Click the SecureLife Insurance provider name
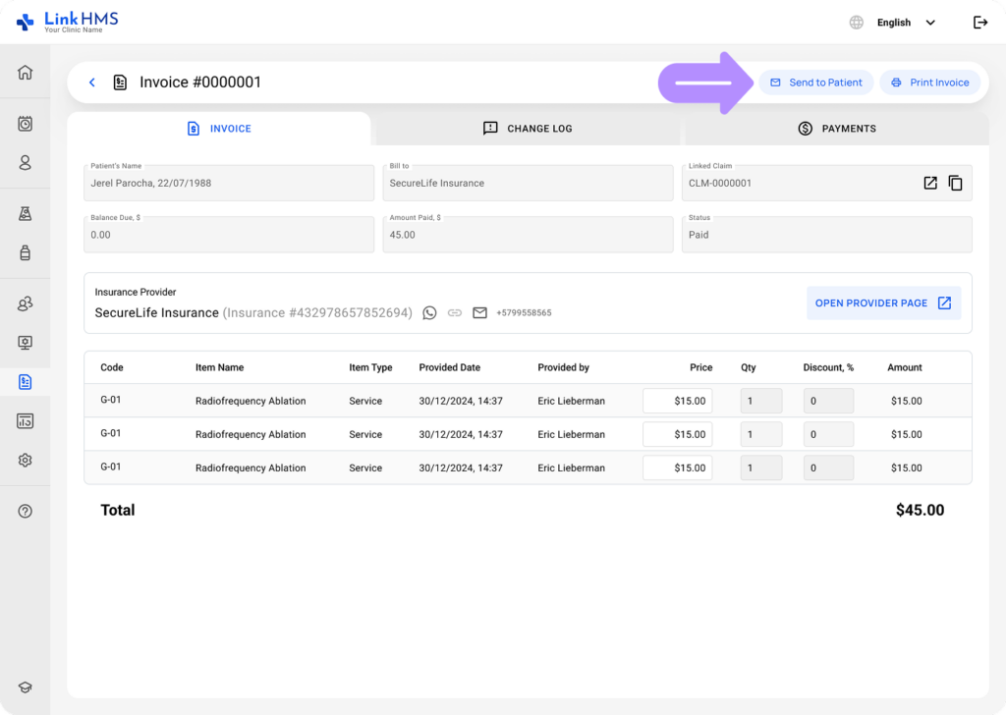The width and height of the screenshot is (1006, 715). tap(156, 313)
